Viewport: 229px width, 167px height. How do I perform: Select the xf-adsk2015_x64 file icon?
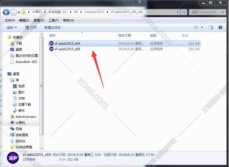click(x=51, y=43)
